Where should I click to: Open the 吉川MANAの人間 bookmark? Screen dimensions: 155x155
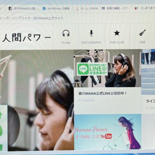tap(22, 9)
